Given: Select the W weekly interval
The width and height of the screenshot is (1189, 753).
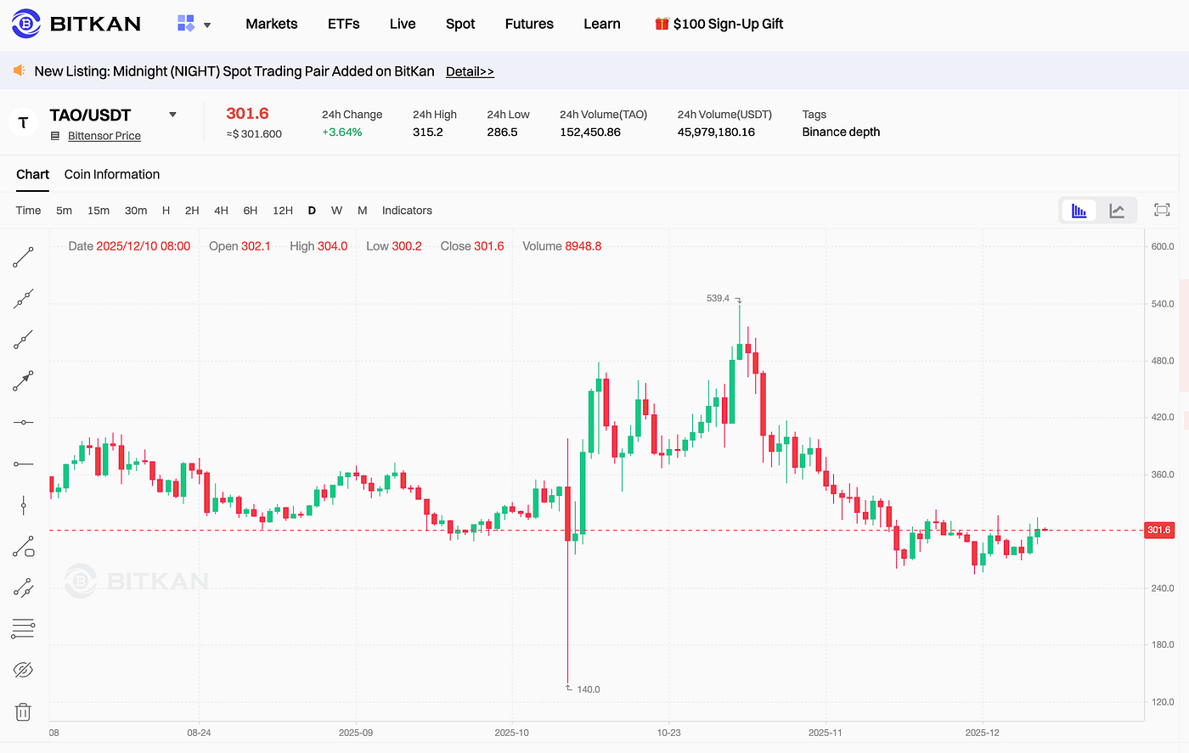Looking at the screenshot, I should (x=336, y=211).
